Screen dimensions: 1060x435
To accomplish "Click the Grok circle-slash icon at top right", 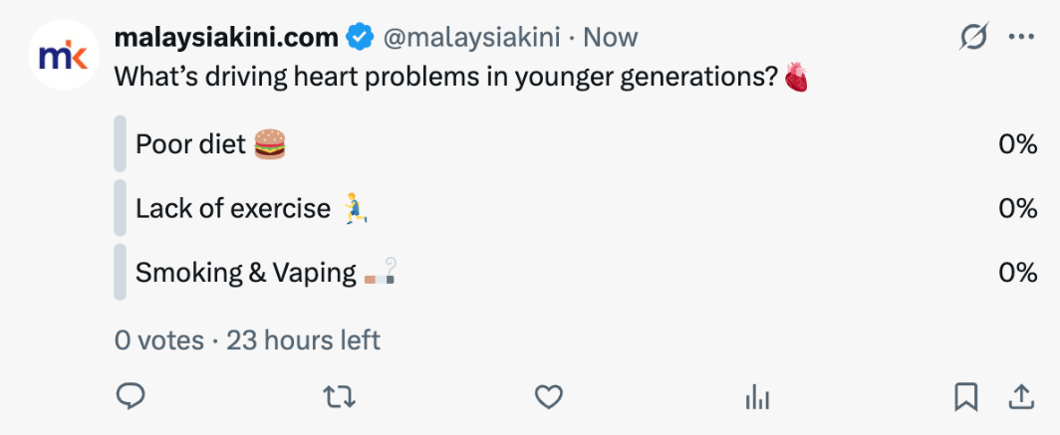I will coord(973,38).
